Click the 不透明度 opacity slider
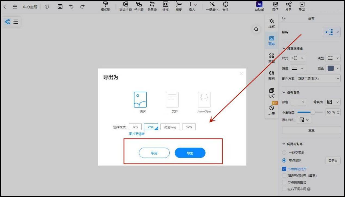 pyautogui.click(x=310, y=112)
